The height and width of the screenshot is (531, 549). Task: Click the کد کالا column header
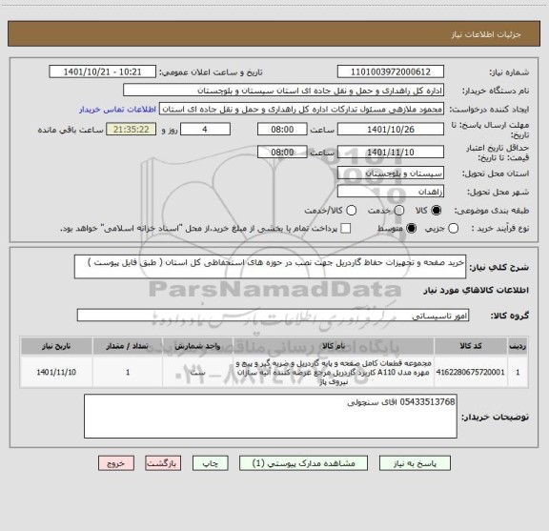click(471, 346)
